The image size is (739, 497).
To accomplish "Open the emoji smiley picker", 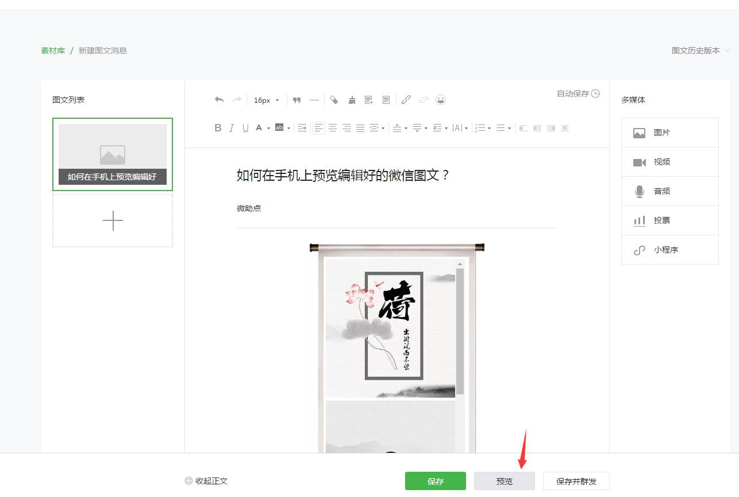I will click(x=441, y=100).
